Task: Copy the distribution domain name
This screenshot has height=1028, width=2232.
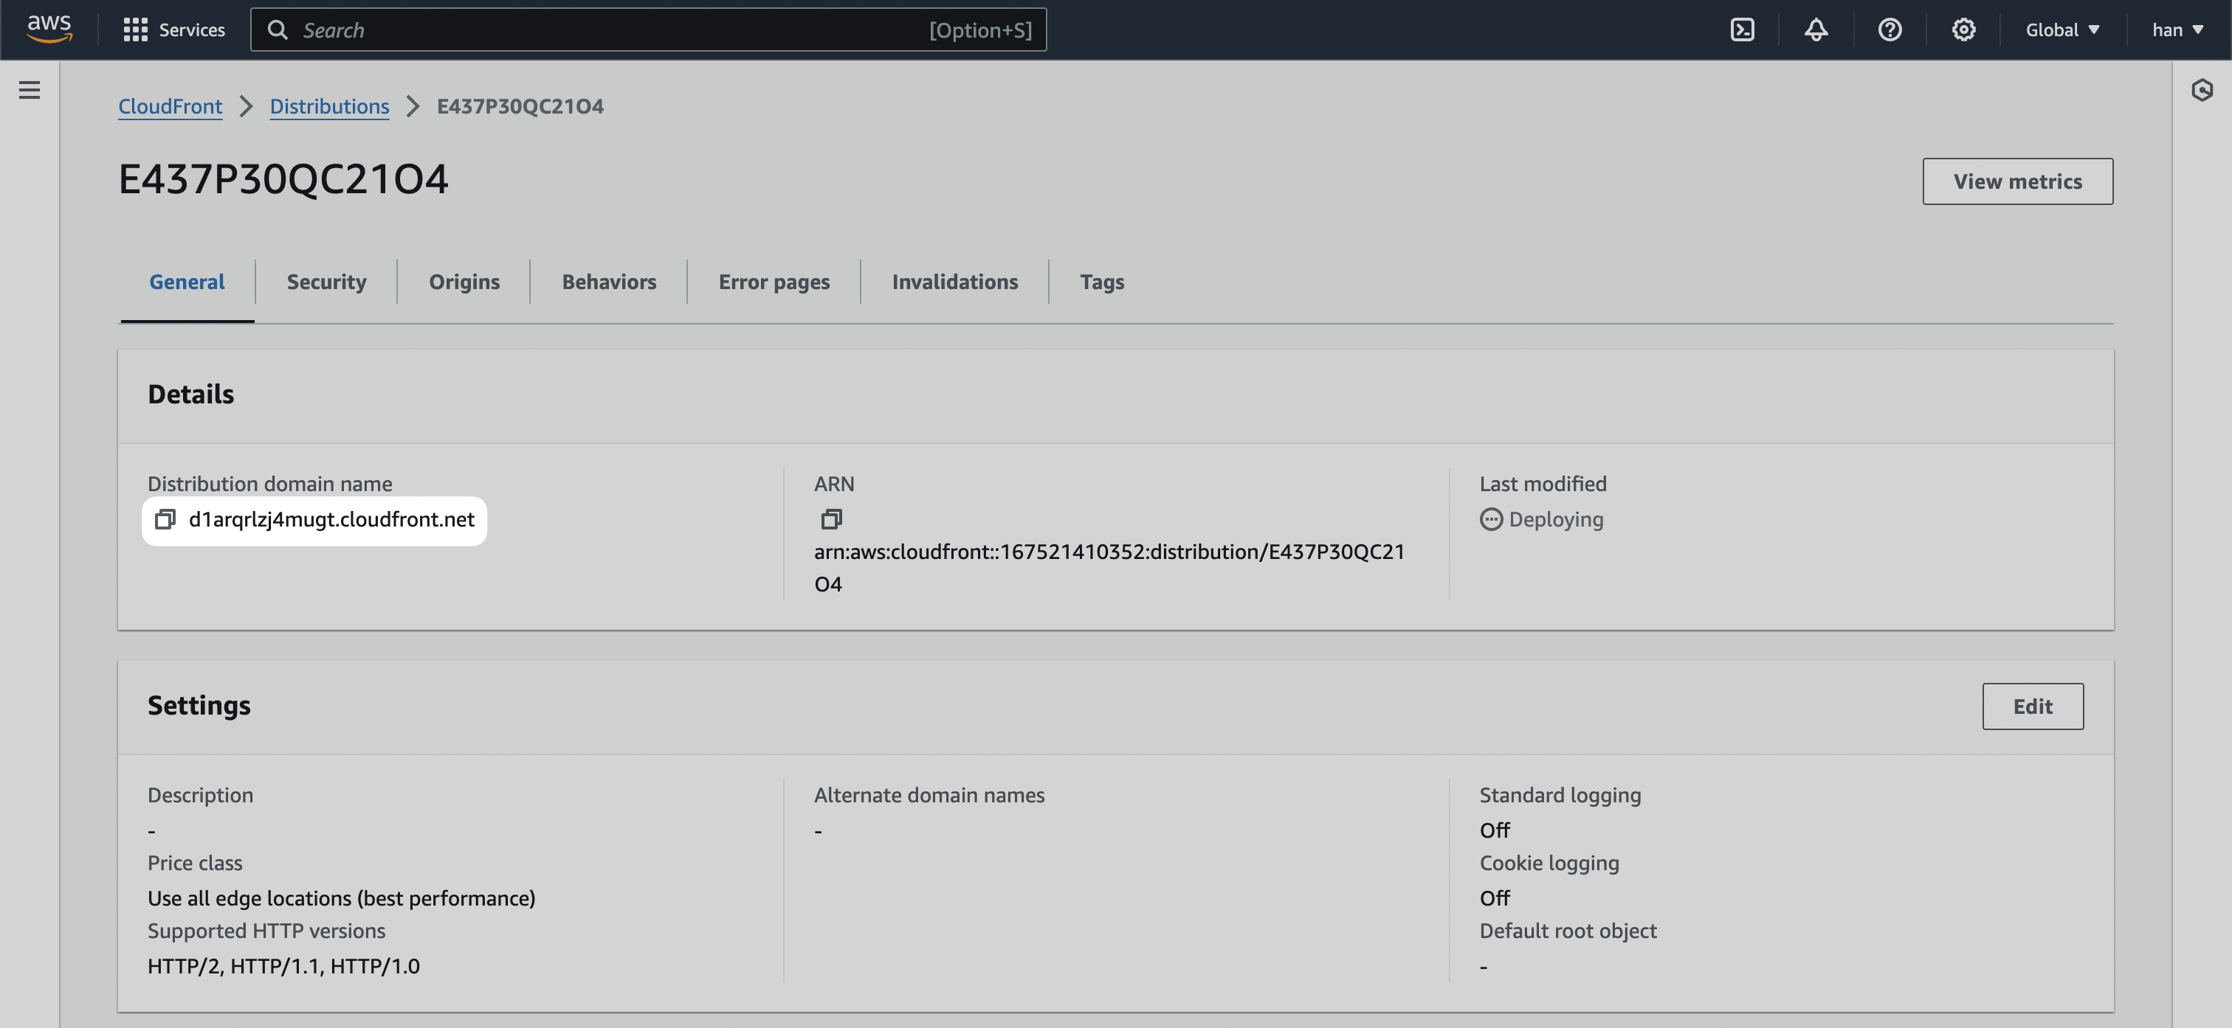Action: [165, 520]
